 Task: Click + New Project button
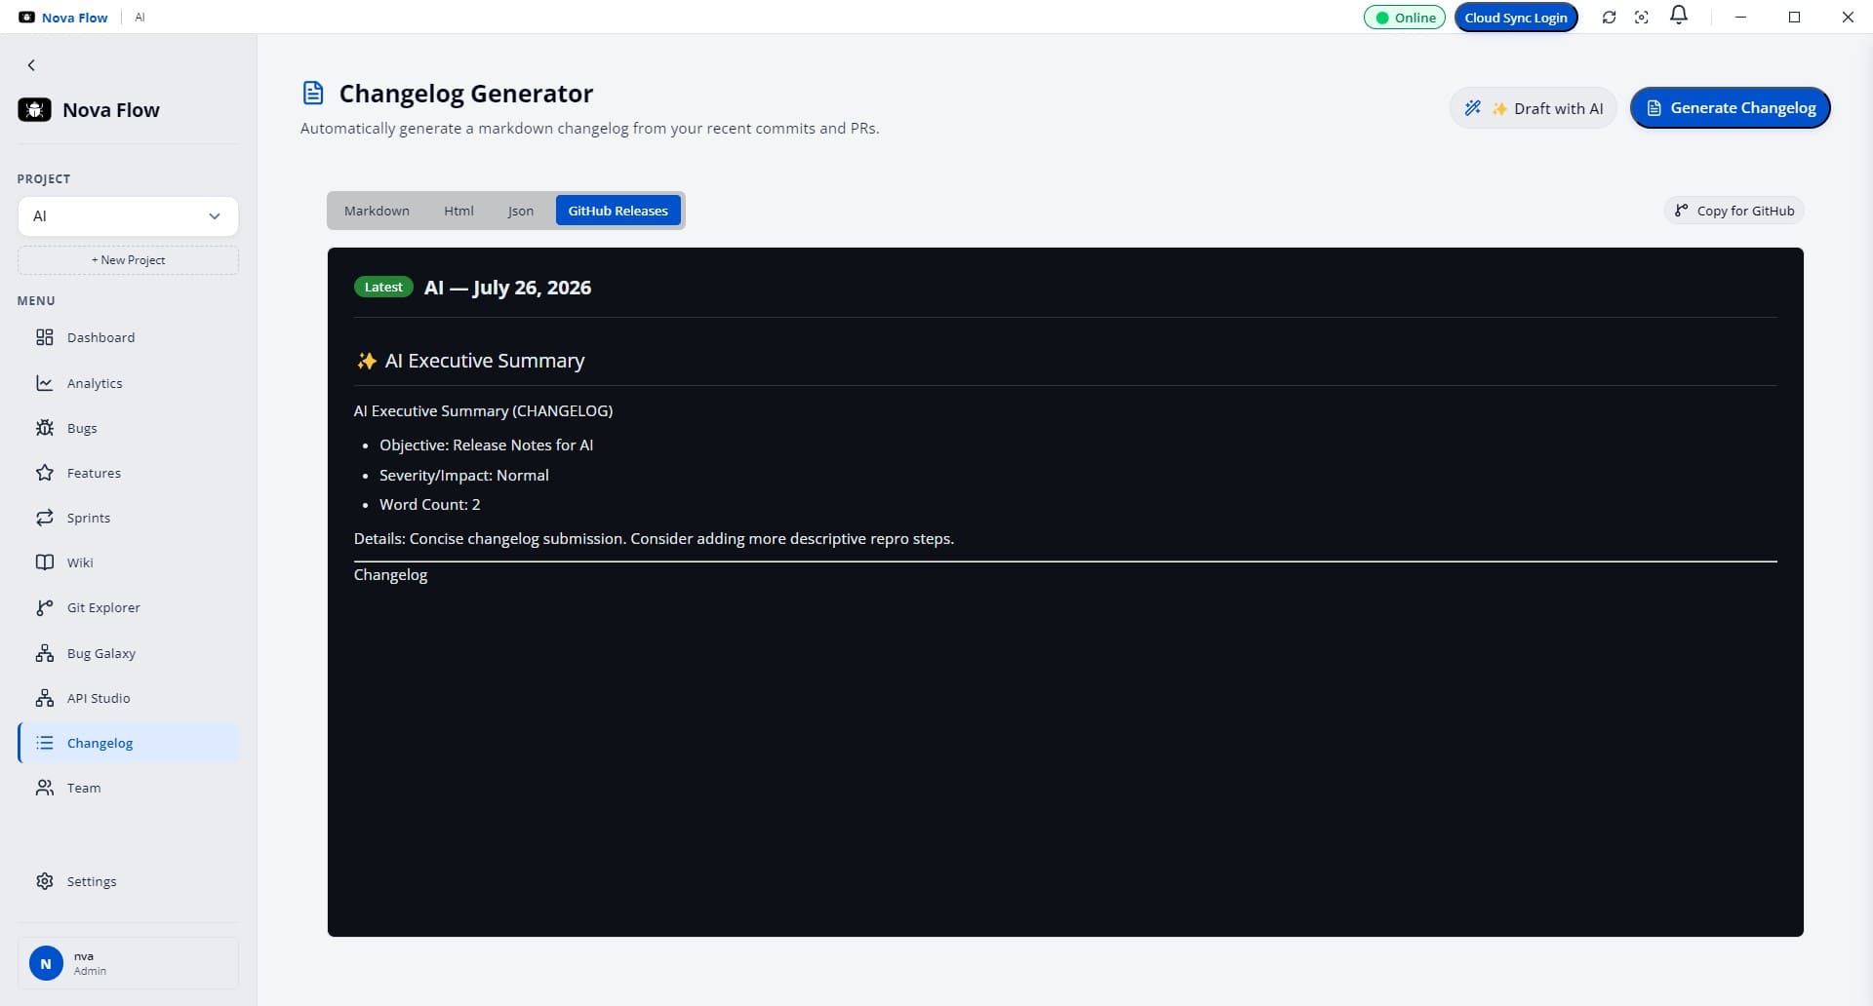pos(128,260)
